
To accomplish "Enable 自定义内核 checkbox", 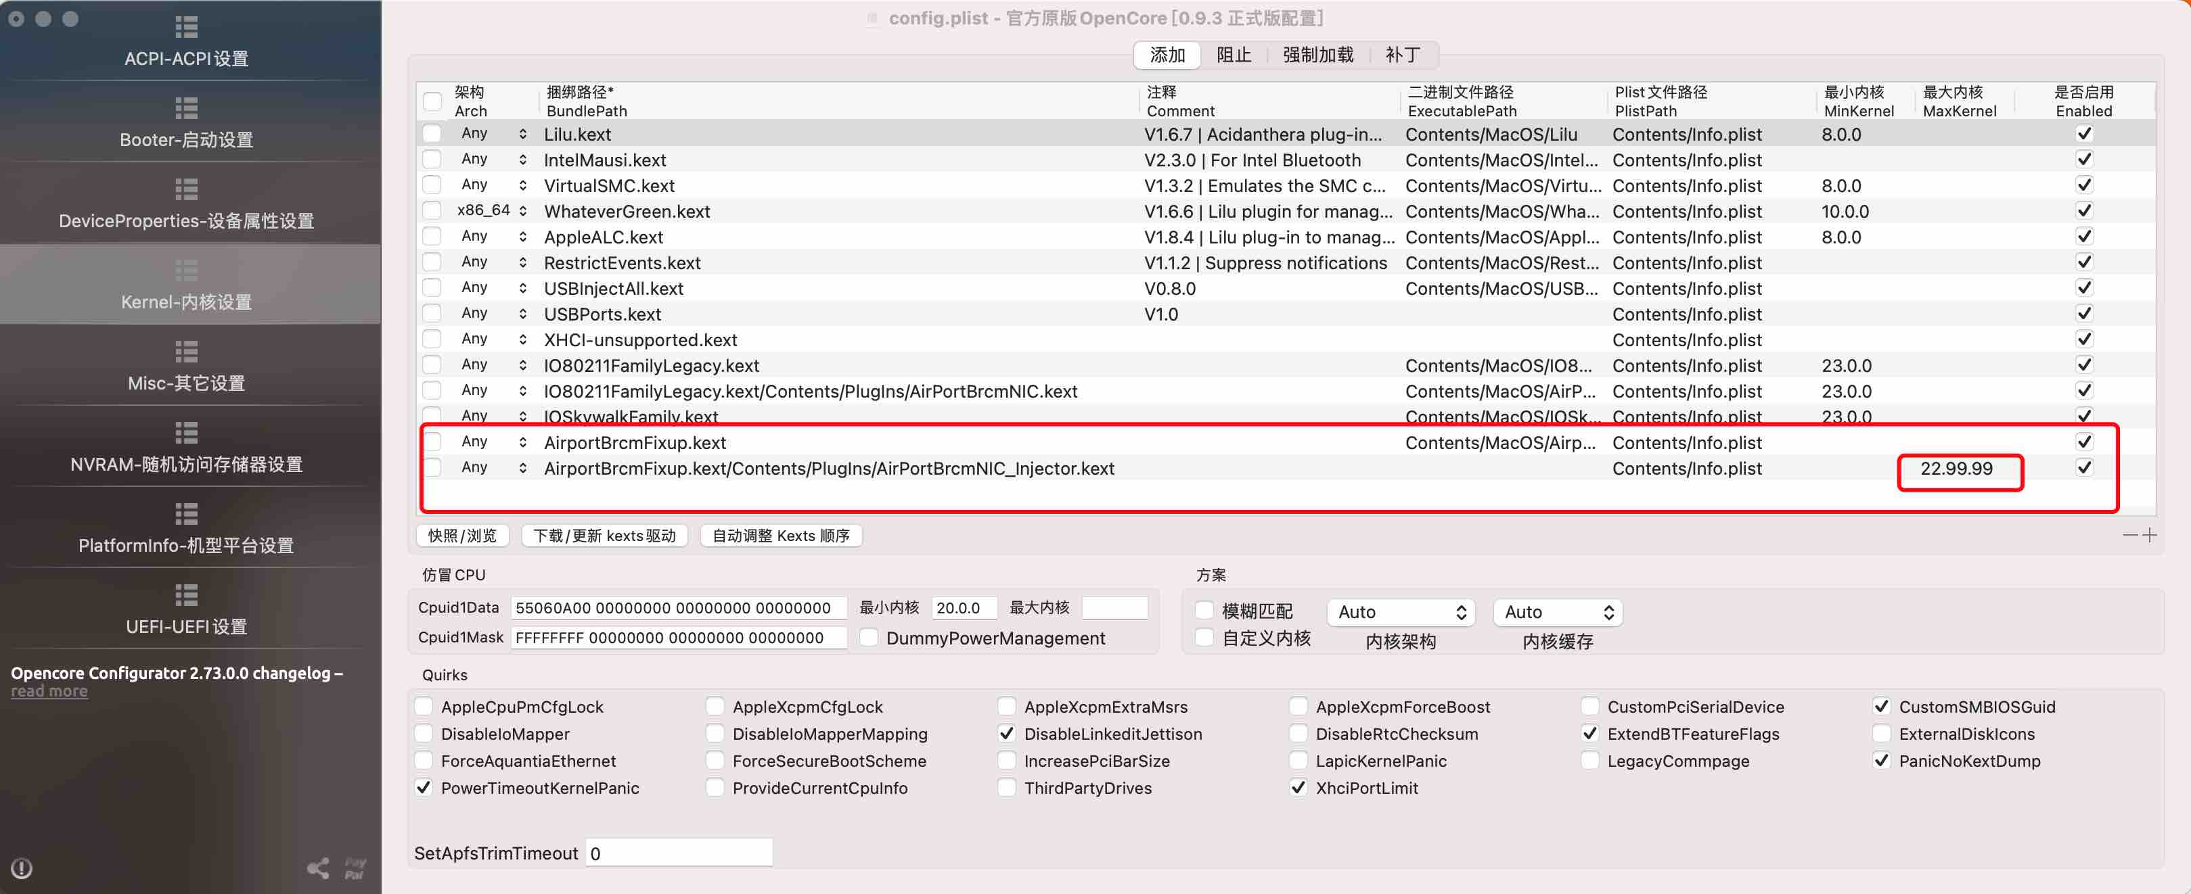I will 1204,637.
